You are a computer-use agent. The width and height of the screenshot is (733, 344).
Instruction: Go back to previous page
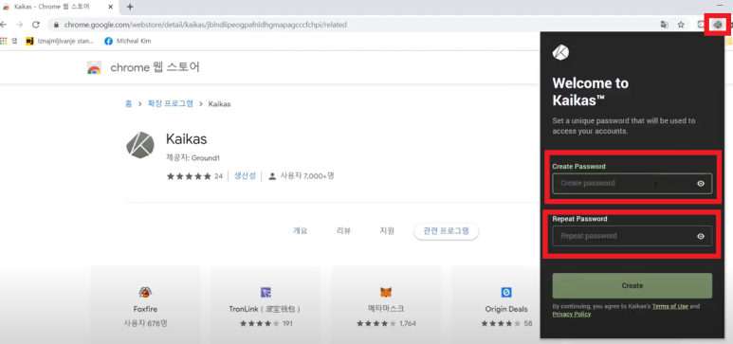point(4,25)
